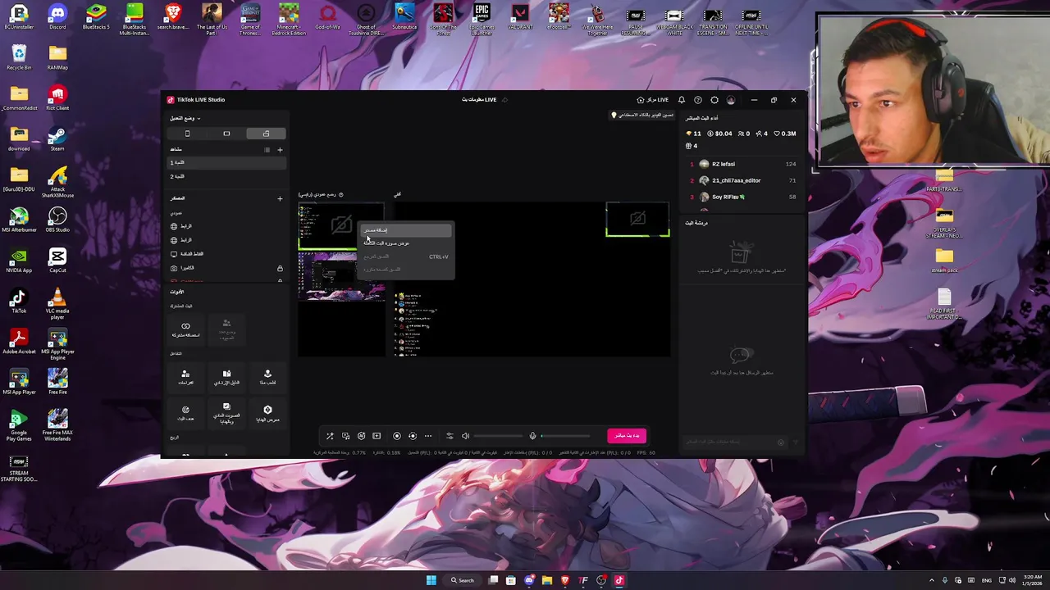Select the desktop capture preview thumbnail
1050x590 pixels.
[x=340, y=276]
